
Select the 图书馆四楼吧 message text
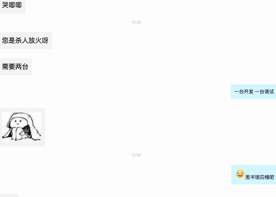pos(260,177)
